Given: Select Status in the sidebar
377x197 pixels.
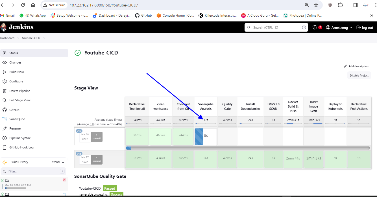Looking at the screenshot, I should [14, 53].
